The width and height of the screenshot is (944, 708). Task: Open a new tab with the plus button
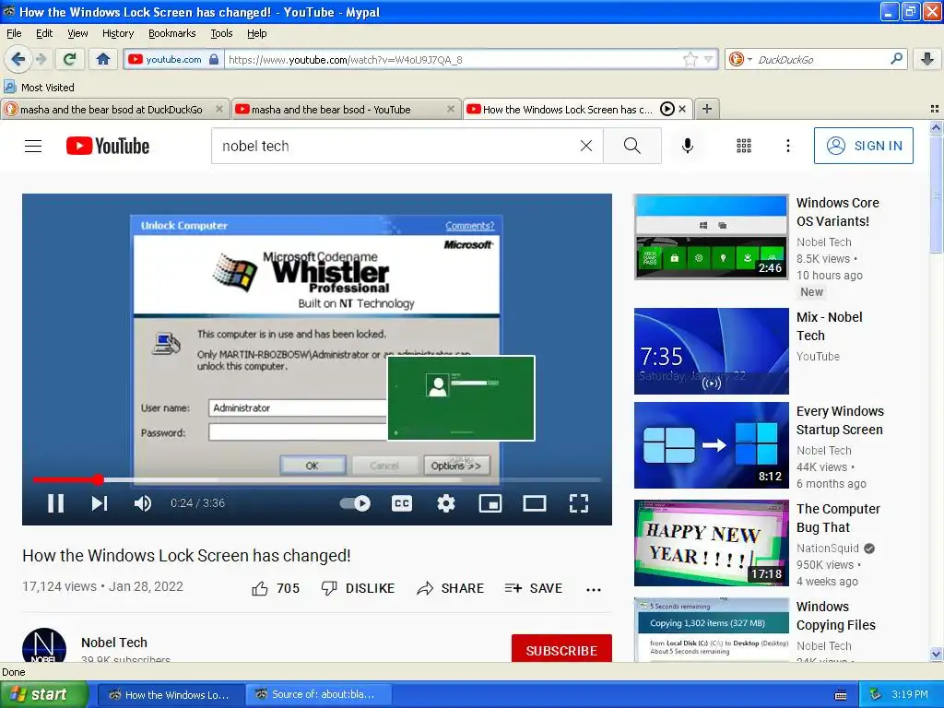(x=707, y=109)
